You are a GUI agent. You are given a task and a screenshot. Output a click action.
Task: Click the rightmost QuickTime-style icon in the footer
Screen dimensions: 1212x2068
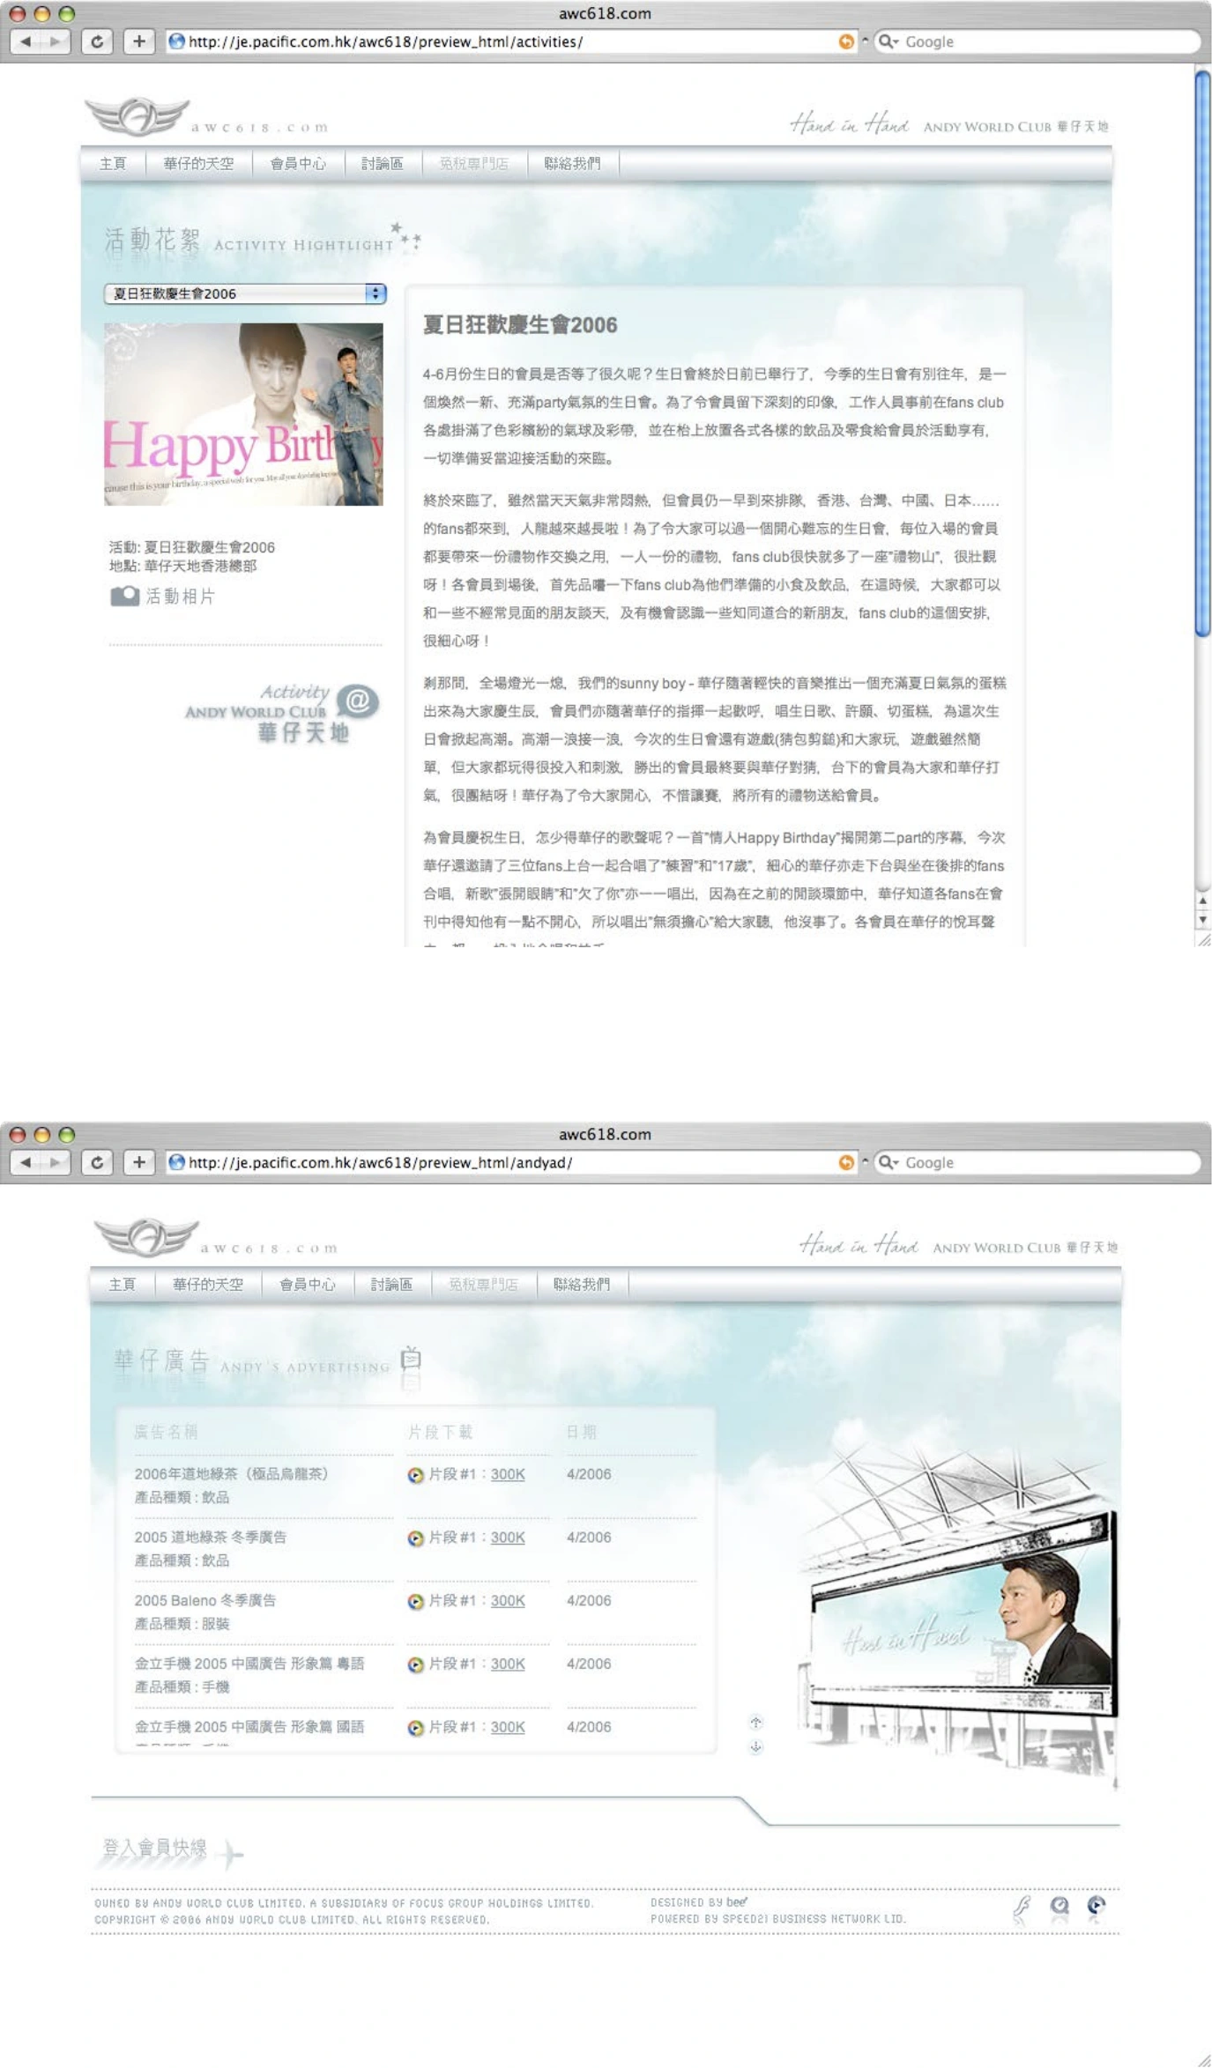click(x=1096, y=1906)
